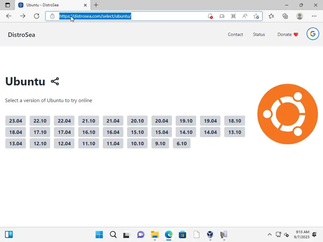Image resolution: width=323 pixels, height=242 pixels.
Task: Click the send to devices icon
Action: tap(222, 16)
